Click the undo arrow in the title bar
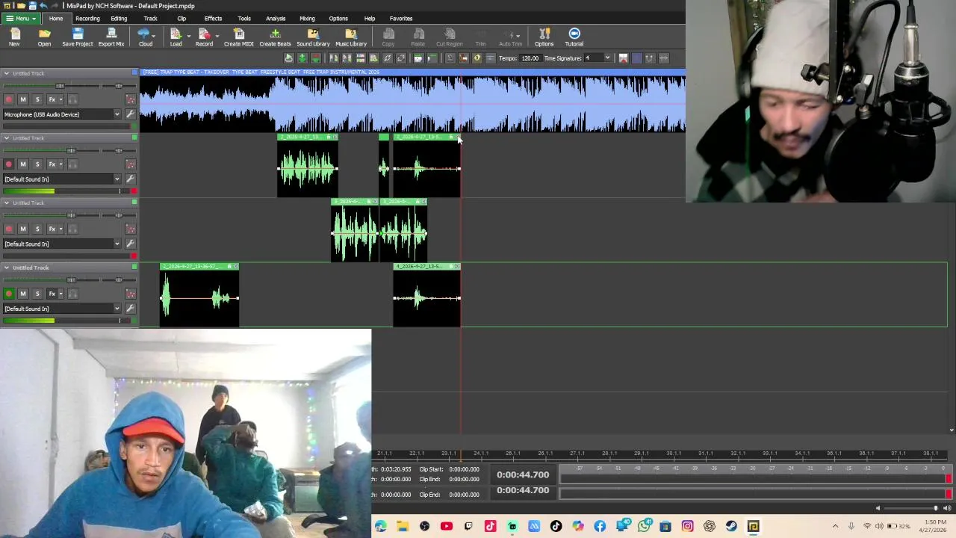The image size is (956, 538). pyautogui.click(x=43, y=5)
